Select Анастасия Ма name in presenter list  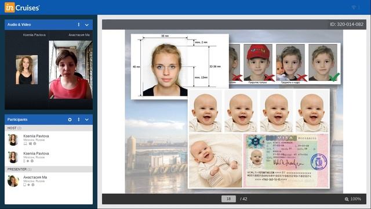(35, 177)
